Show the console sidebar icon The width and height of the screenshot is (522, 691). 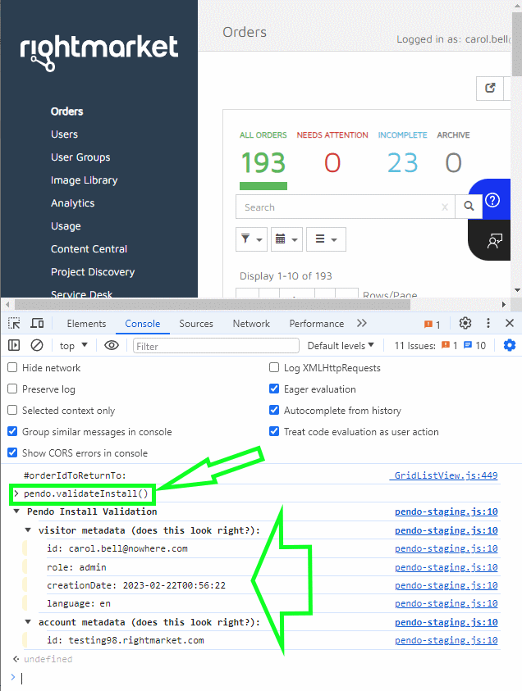click(x=14, y=346)
